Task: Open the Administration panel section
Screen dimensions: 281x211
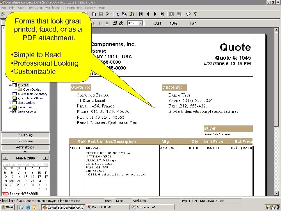Action: point(25,147)
